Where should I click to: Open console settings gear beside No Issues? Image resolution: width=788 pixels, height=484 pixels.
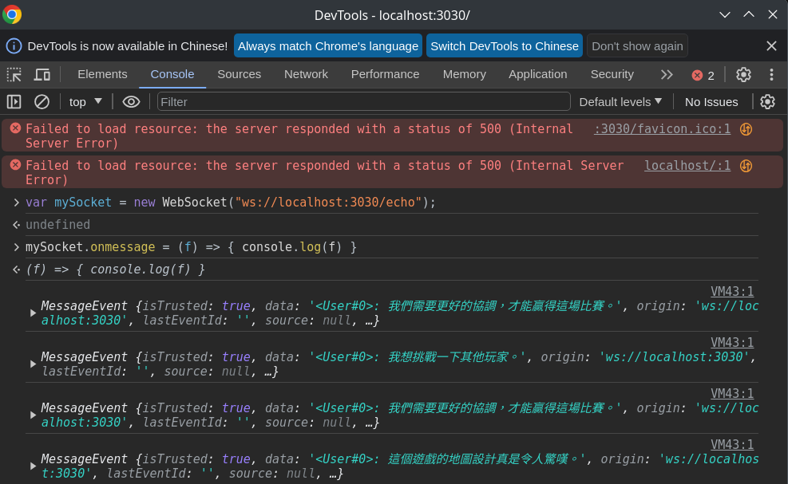(x=767, y=102)
